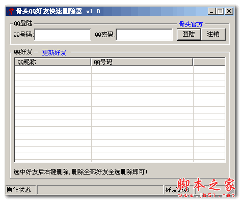This screenshot has height=201, width=241.
Task: Minimize the 骨头QQ好友快速删除器 window
Action: pyautogui.click(x=212, y=11)
